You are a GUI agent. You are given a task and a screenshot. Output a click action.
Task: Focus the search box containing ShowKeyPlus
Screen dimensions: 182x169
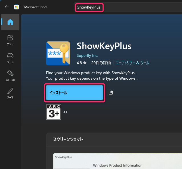[89, 7]
